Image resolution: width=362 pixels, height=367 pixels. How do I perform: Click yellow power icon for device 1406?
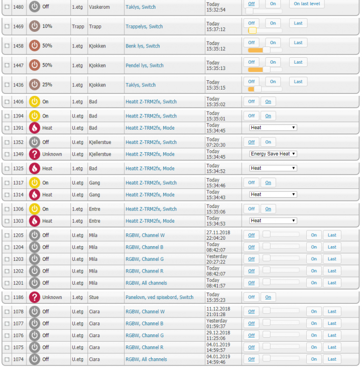click(x=34, y=102)
